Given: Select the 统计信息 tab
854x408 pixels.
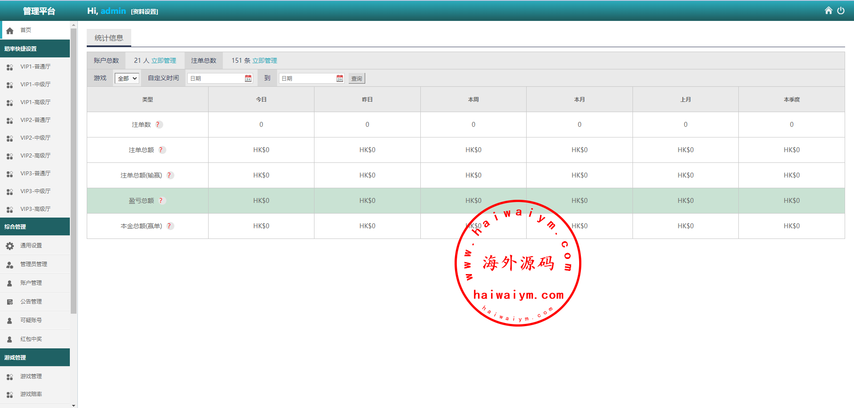Looking at the screenshot, I should (109, 38).
